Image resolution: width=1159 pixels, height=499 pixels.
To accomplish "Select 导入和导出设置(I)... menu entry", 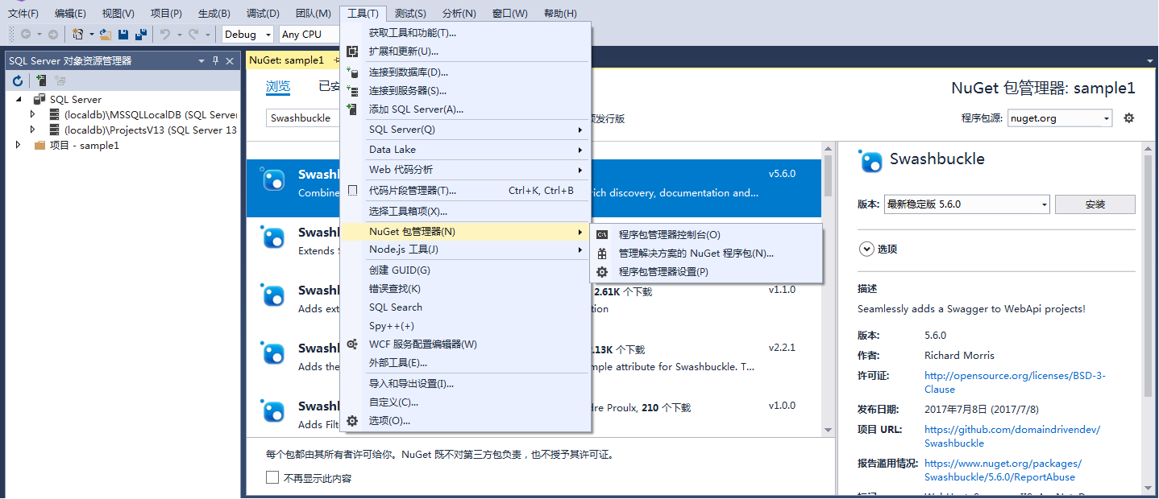I will coord(466,384).
